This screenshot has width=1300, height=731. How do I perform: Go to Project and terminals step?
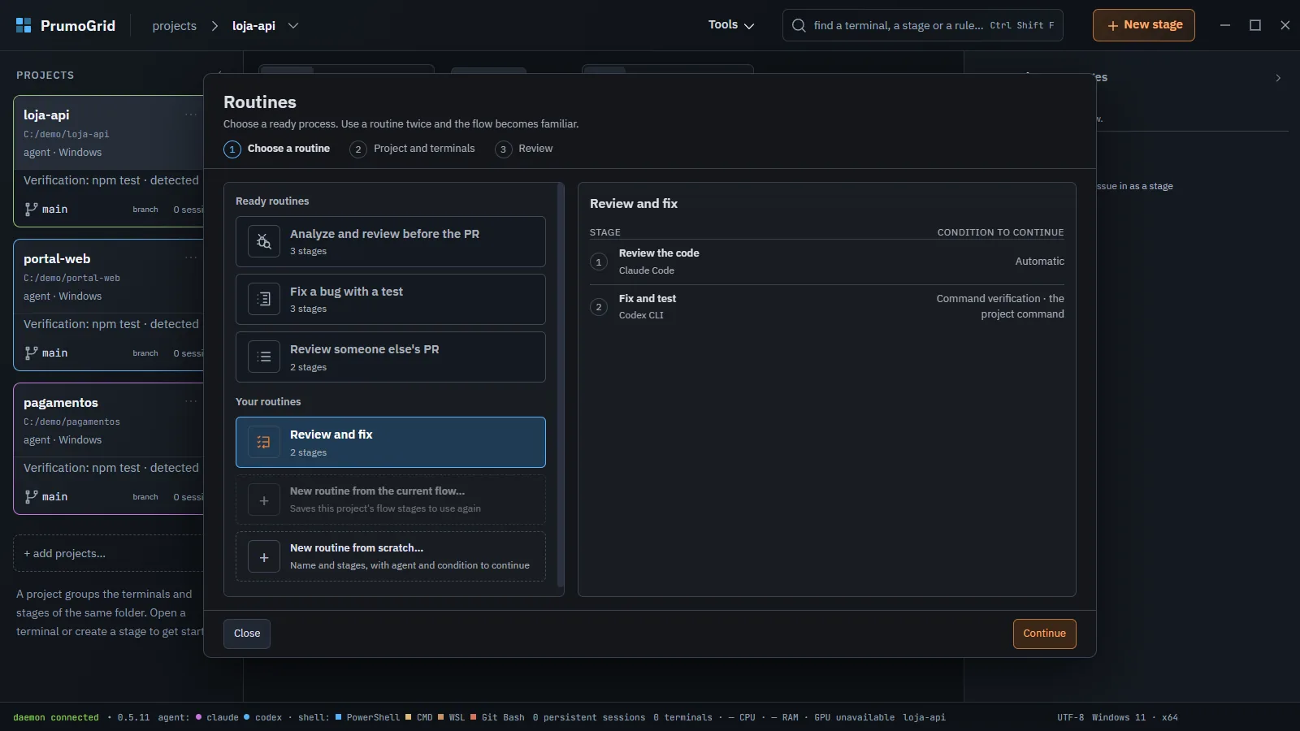(x=413, y=149)
